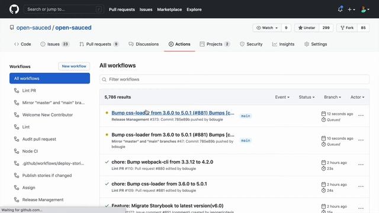379x213 pixels.
Task: Switch to the repository Pull requests tab
Action: click(x=99, y=44)
